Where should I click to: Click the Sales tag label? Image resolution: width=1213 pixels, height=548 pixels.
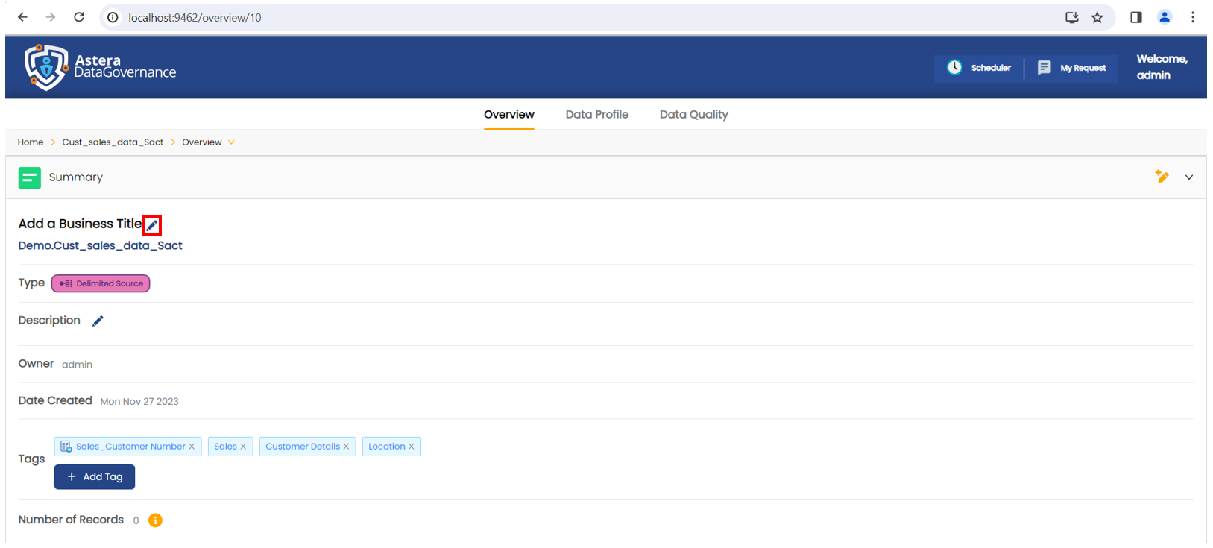225,447
